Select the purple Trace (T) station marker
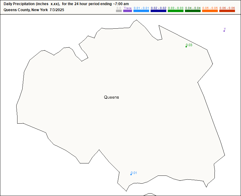The width and height of the screenshot is (241, 196). 224,31
